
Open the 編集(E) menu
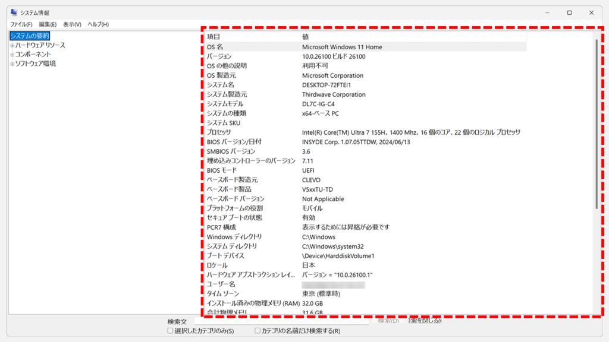point(48,24)
